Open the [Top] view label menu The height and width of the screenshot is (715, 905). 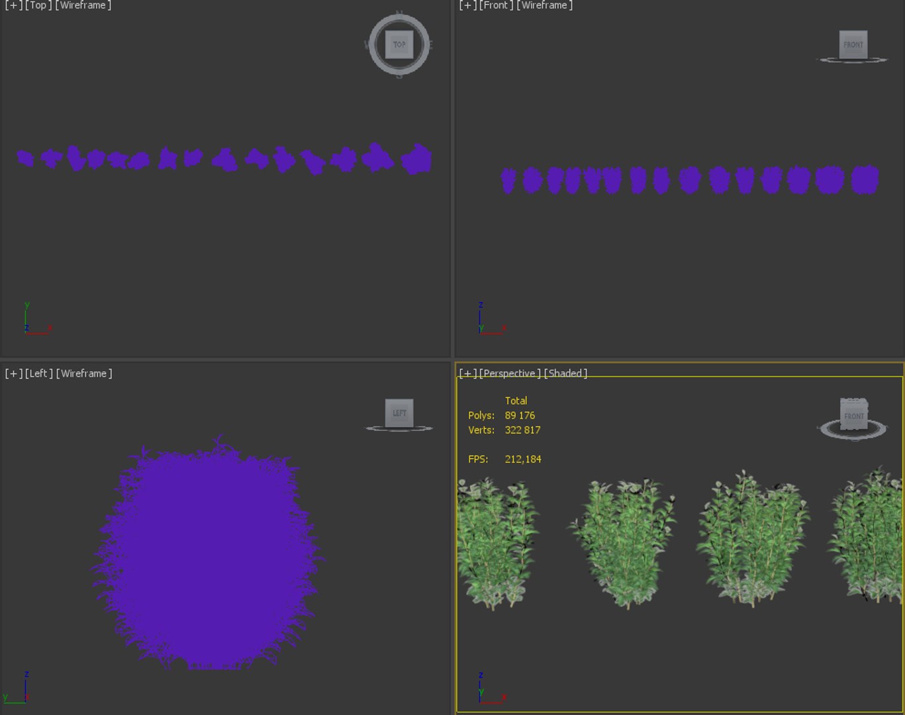38,5
